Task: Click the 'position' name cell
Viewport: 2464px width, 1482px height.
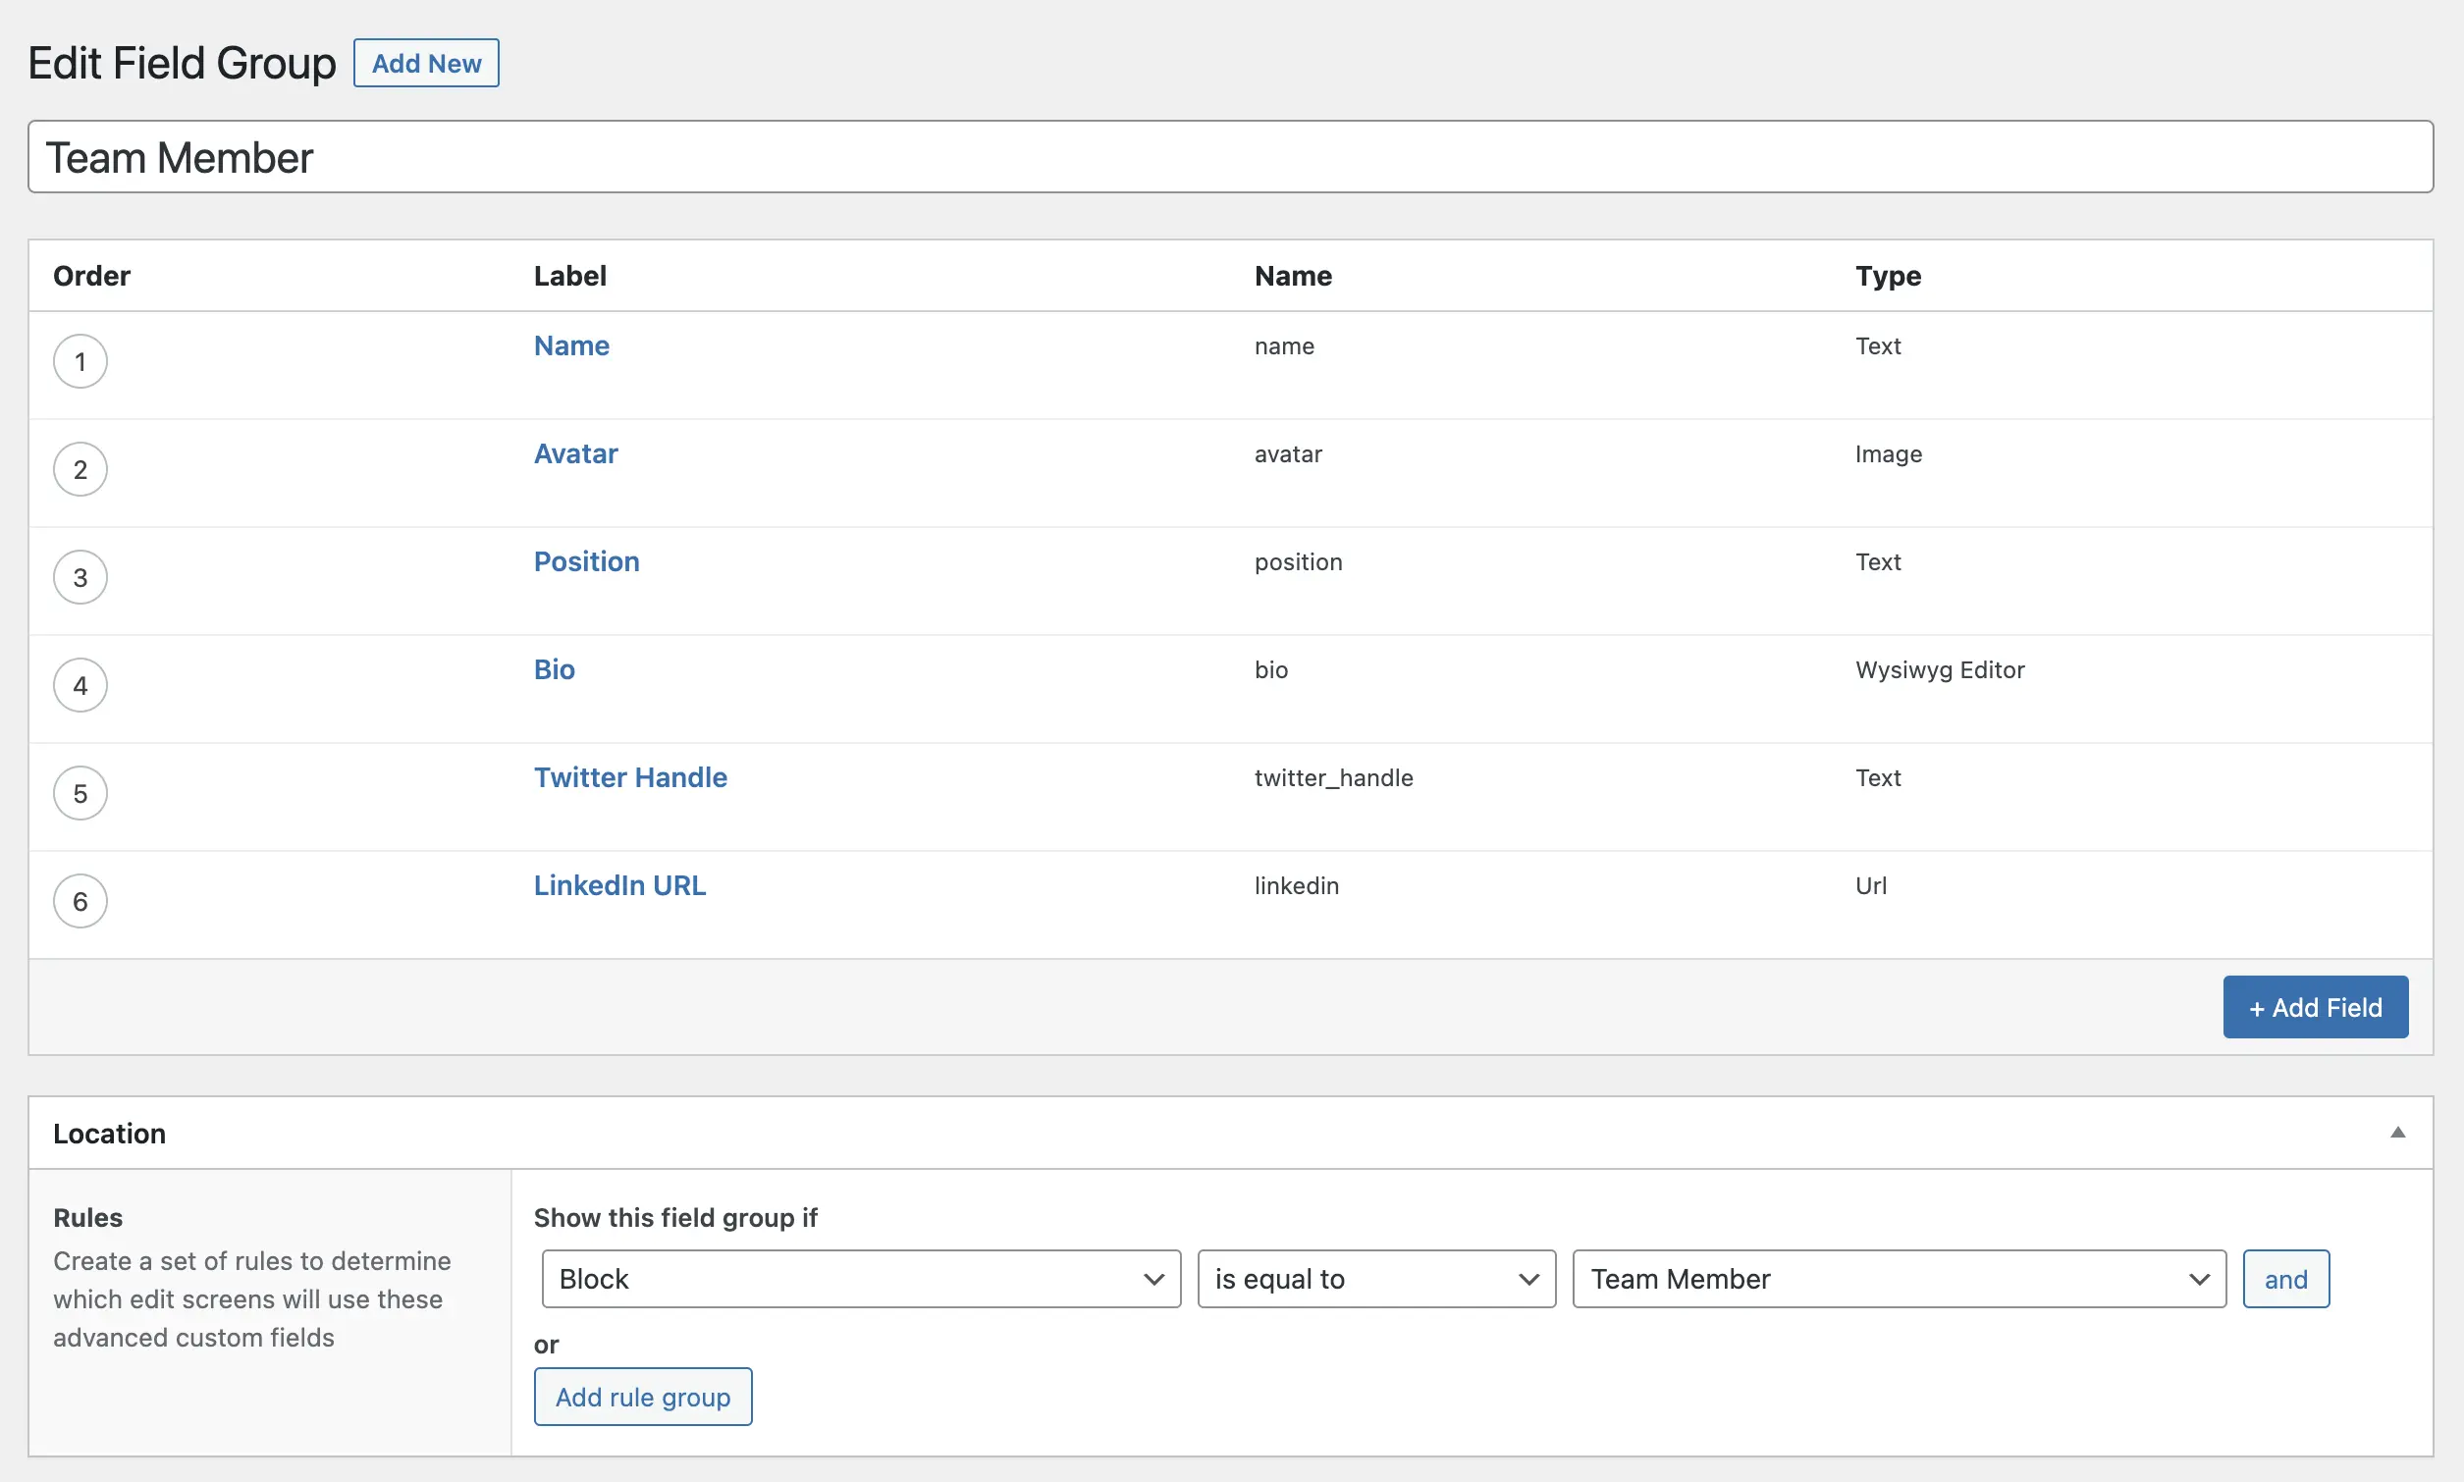Action: 1299,562
